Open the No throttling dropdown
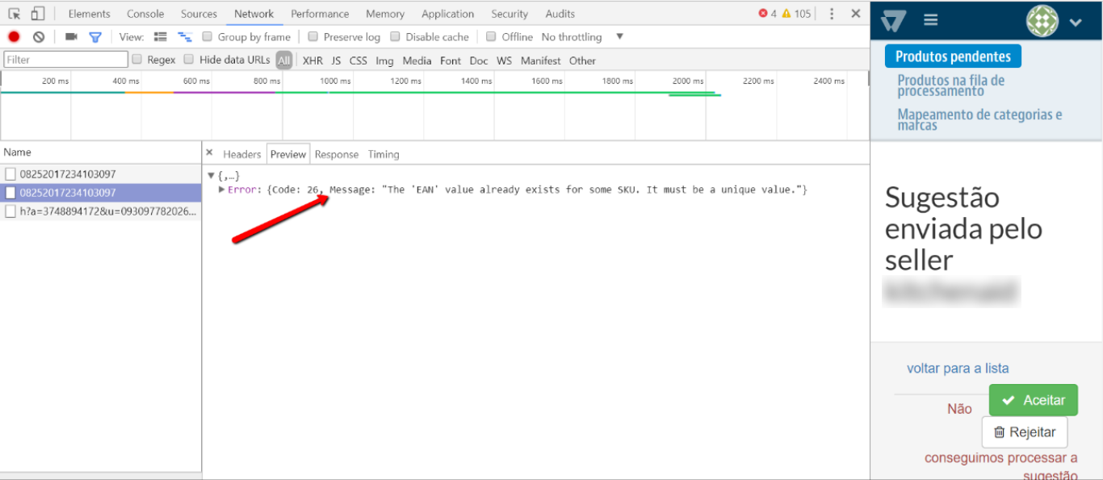The width and height of the screenshot is (1103, 480). pos(581,37)
